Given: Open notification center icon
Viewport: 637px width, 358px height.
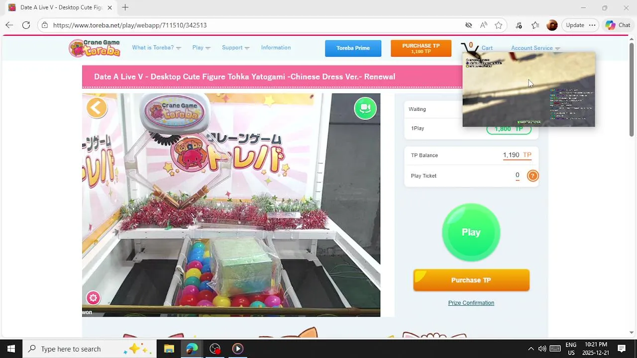Looking at the screenshot, I should click(622, 349).
